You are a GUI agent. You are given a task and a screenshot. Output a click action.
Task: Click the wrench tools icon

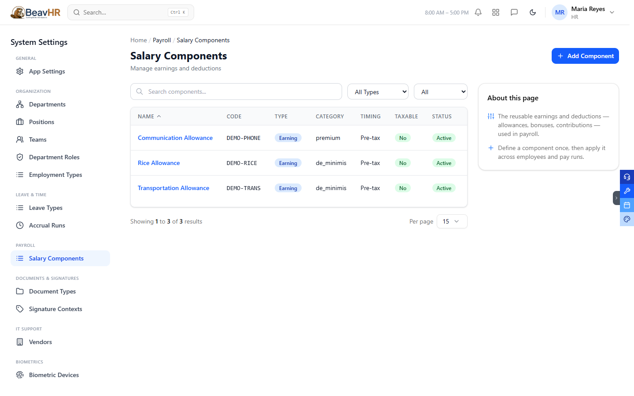click(x=627, y=191)
